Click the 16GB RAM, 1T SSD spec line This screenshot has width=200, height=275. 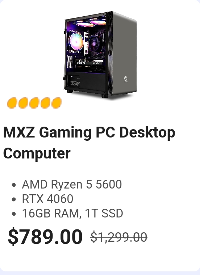(72, 213)
